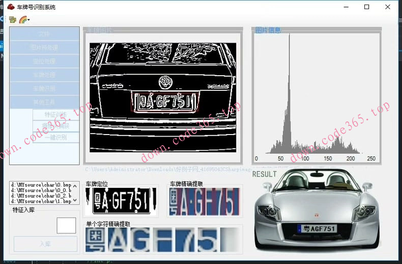Collapse the 其他工具 section
Screen dimensions: 402x264
[44, 103]
